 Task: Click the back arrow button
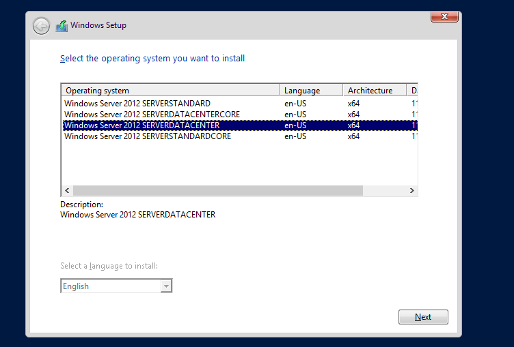pos(42,26)
